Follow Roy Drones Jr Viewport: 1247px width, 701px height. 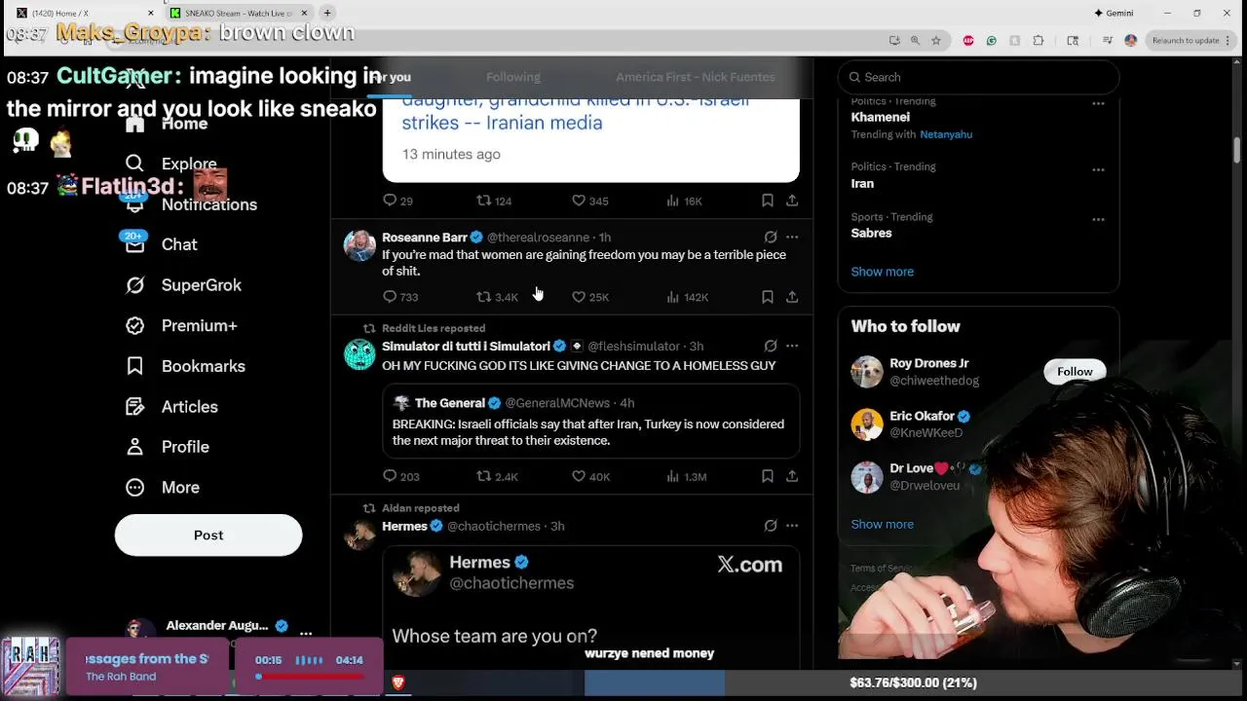1075,371
